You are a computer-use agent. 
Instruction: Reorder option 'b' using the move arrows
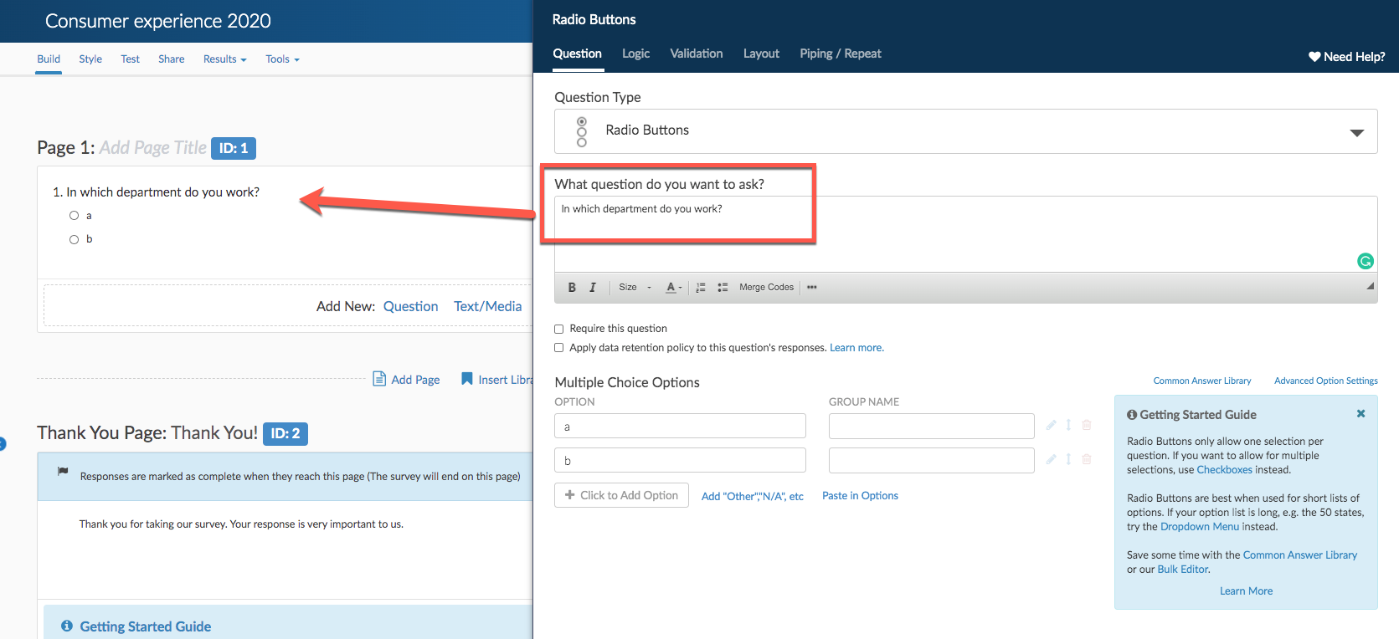[1068, 459]
